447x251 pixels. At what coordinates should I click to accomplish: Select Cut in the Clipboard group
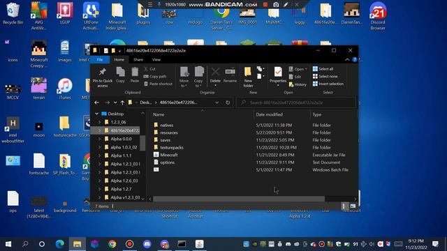(149, 69)
